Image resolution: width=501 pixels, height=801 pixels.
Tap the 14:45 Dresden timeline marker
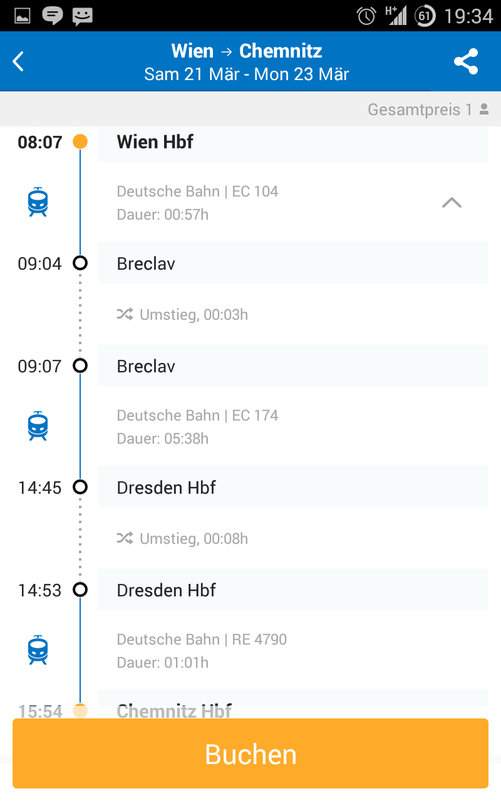point(80,487)
